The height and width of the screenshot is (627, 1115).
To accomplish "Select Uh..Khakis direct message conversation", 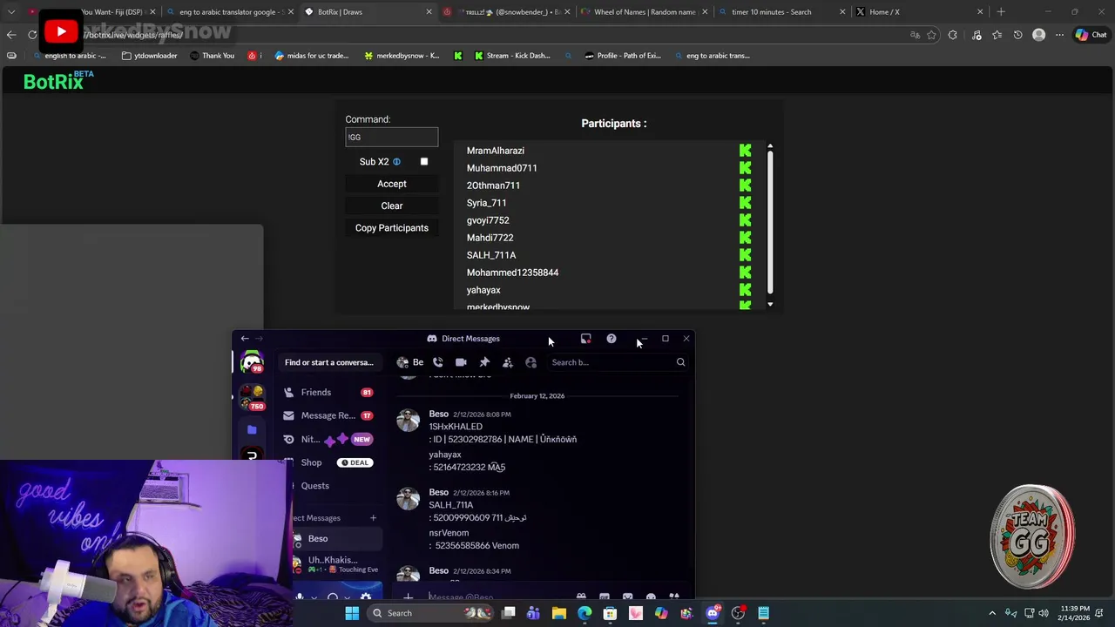I will [x=335, y=564].
